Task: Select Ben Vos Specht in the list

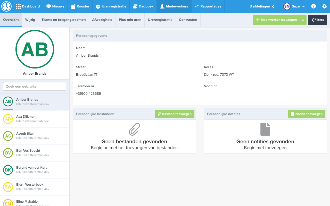Action: tap(35, 153)
